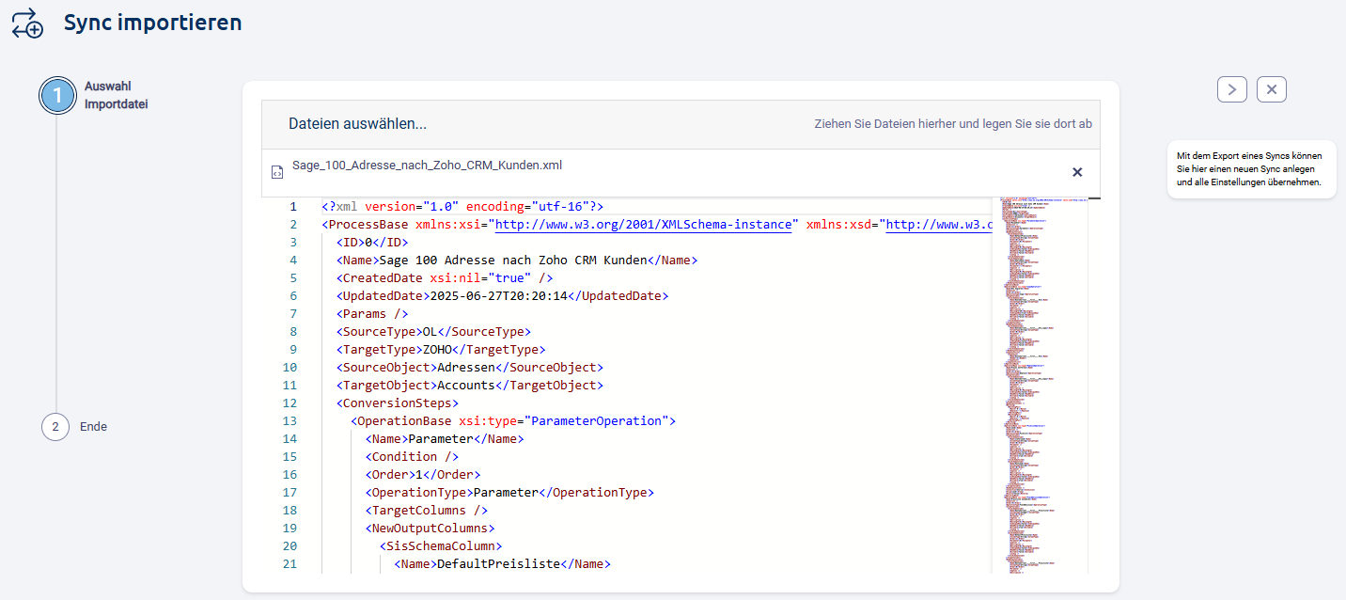Image resolution: width=1346 pixels, height=600 pixels.
Task: Click the Sage_100_Adresse_nach_Zoho_CRM_Kunden.xml entry
Action: pyautogui.click(x=428, y=165)
